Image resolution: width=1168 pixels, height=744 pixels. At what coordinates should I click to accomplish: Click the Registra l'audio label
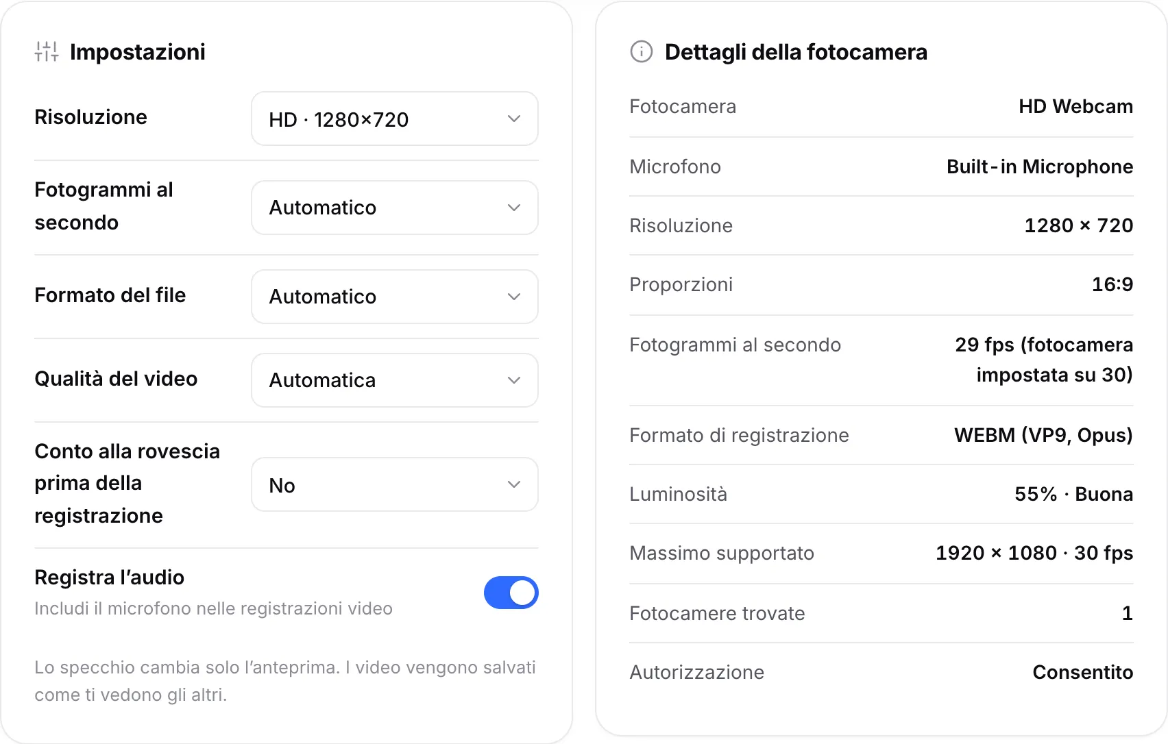pyautogui.click(x=109, y=578)
